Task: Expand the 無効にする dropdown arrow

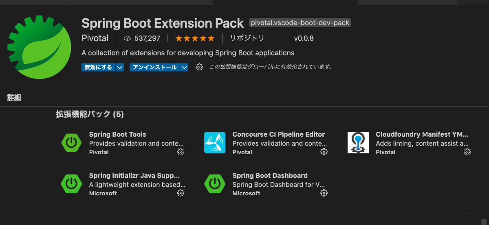Action: [x=119, y=67]
